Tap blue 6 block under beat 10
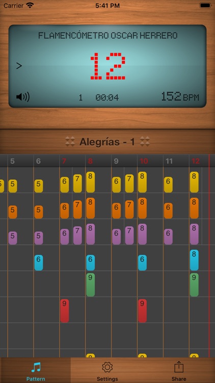The height and width of the screenshot is (383, 215). (142, 262)
